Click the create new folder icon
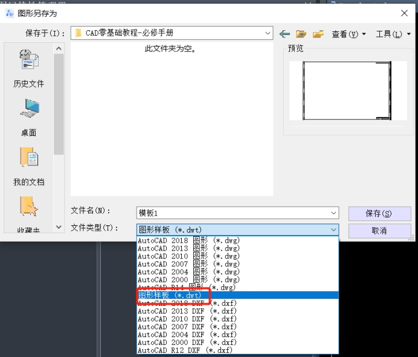418x357 pixels. pos(318,34)
